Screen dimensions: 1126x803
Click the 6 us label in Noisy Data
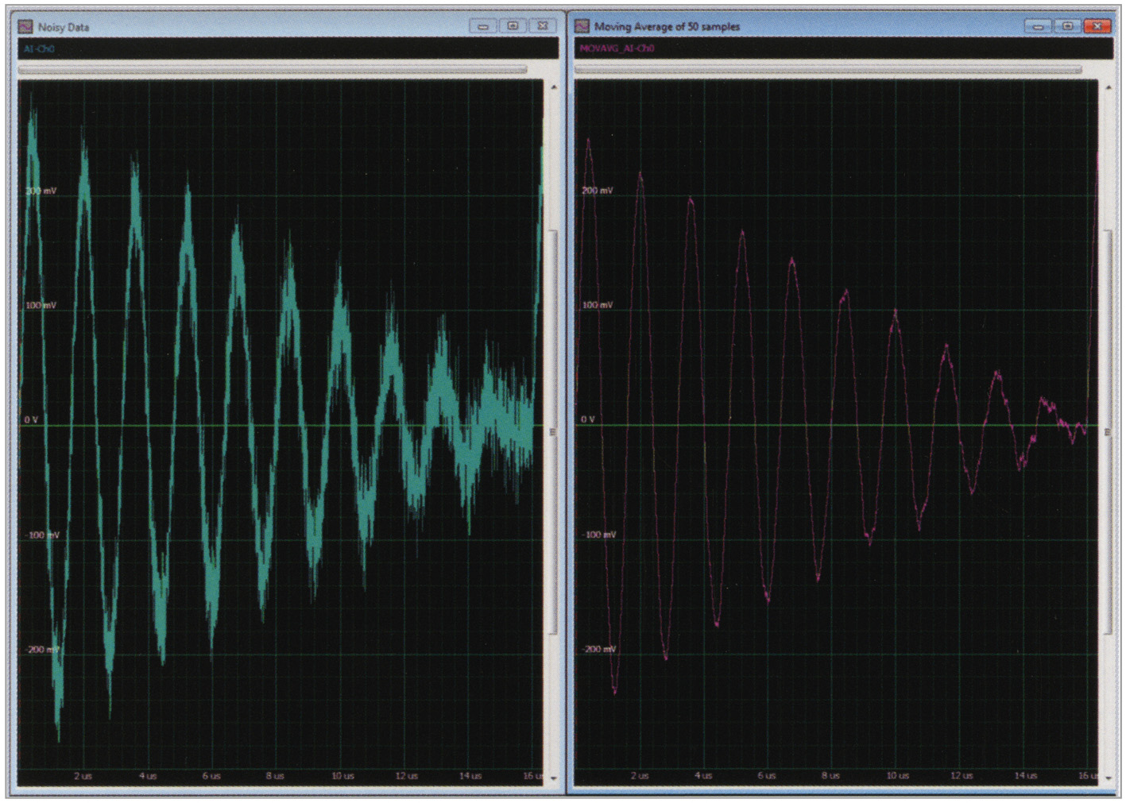(211, 775)
